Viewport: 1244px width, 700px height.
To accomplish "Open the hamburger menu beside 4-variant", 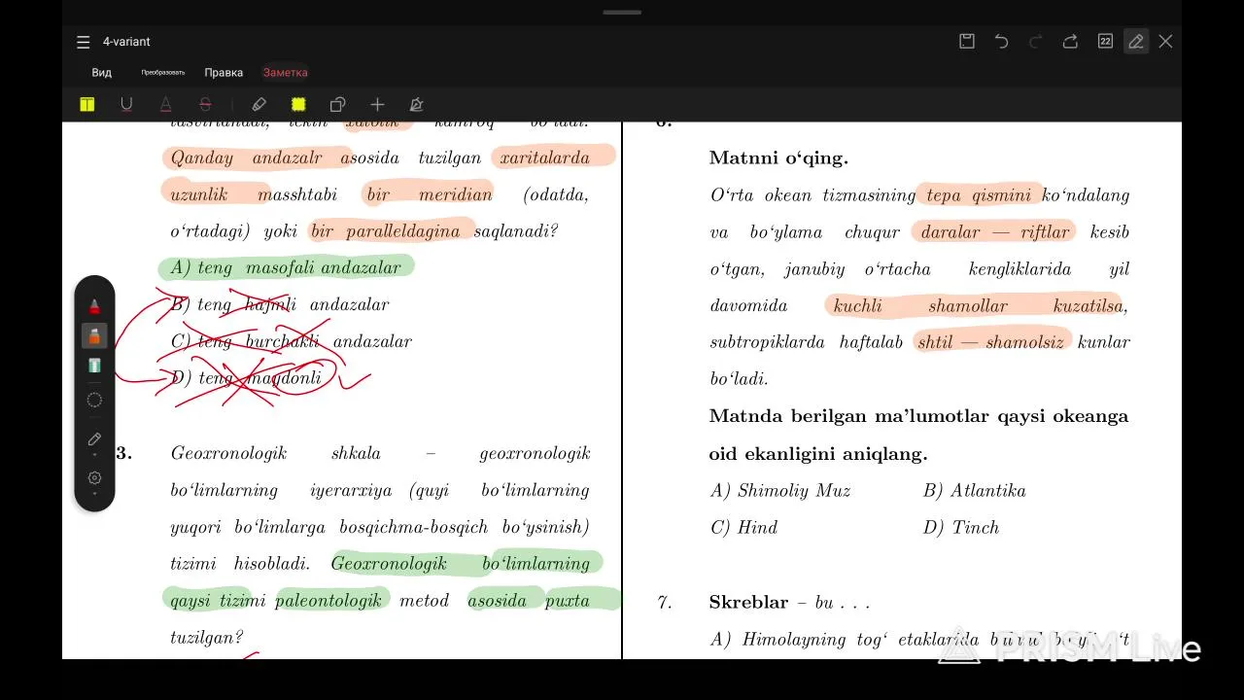I will pyautogui.click(x=83, y=42).
